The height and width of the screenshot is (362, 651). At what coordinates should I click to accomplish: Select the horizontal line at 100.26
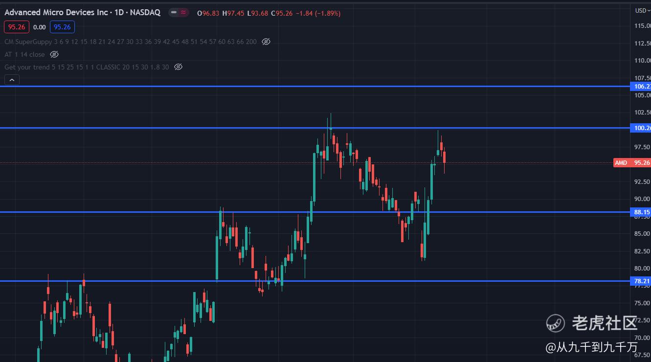pyautogui.click(x=315, y=128)
